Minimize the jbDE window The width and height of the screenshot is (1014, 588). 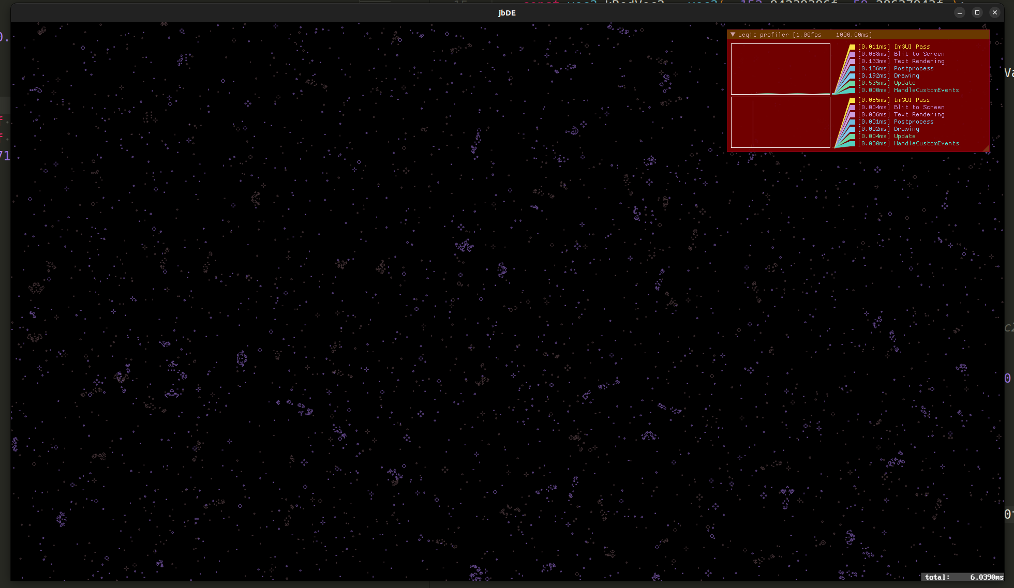959,12
